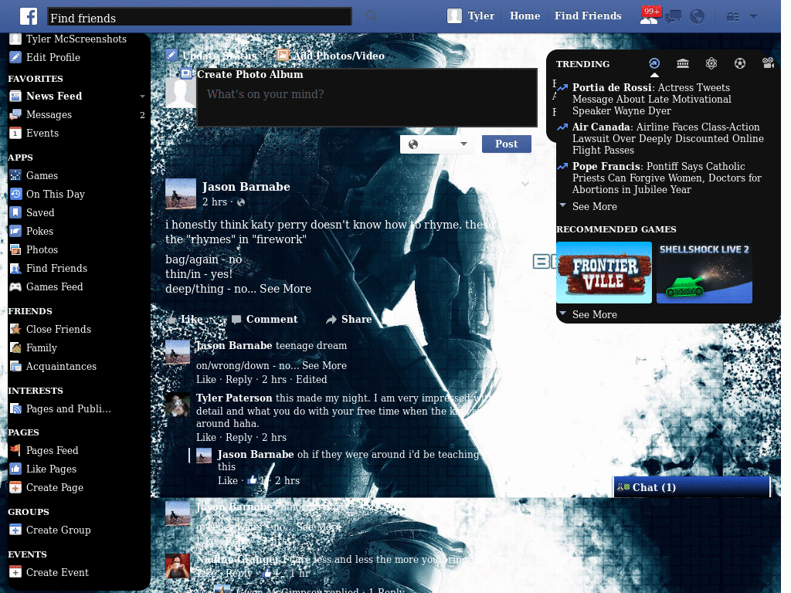Click the Messages sidebar icon

coord(15,114)
